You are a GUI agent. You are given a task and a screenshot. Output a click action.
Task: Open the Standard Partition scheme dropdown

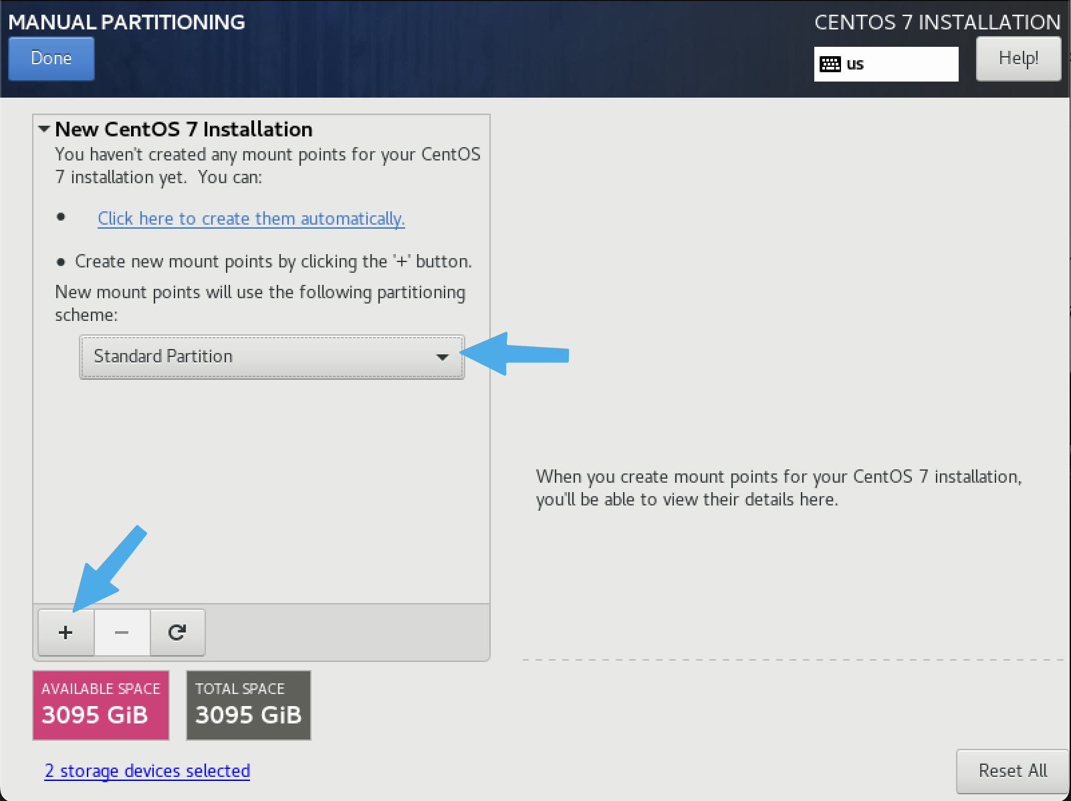click(x=271, y=357)
